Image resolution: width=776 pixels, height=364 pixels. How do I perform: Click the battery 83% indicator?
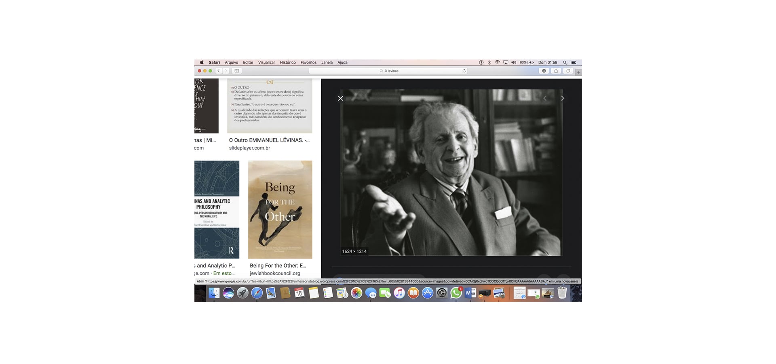[x=527, y=62]
